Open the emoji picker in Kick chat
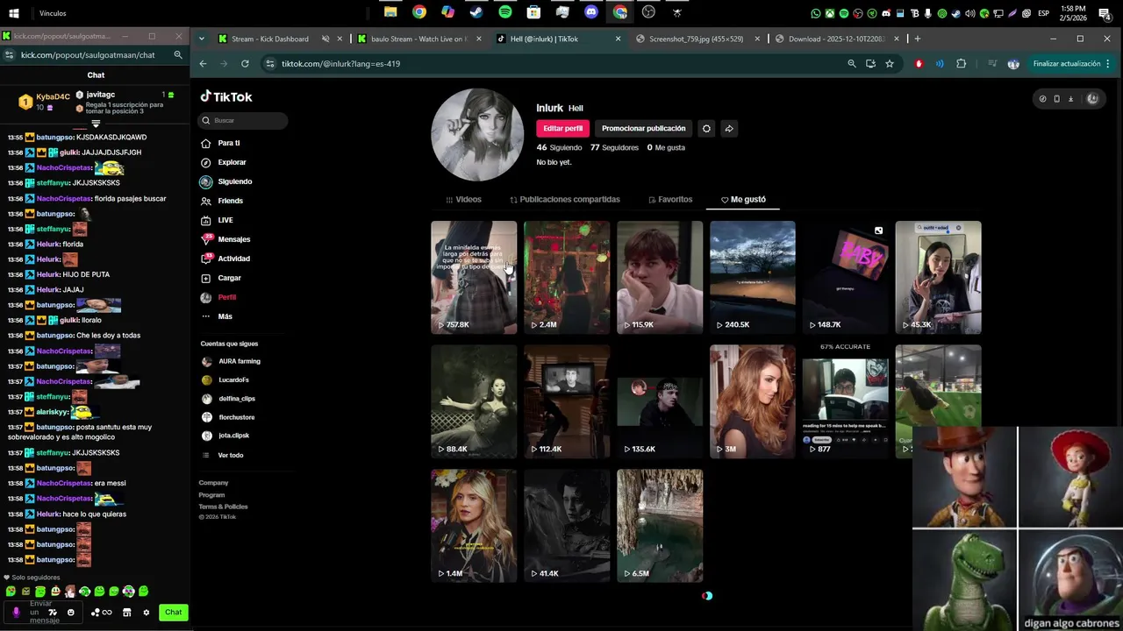The width and height of the screenshot is (1123, 631). (x=71, y=613)
